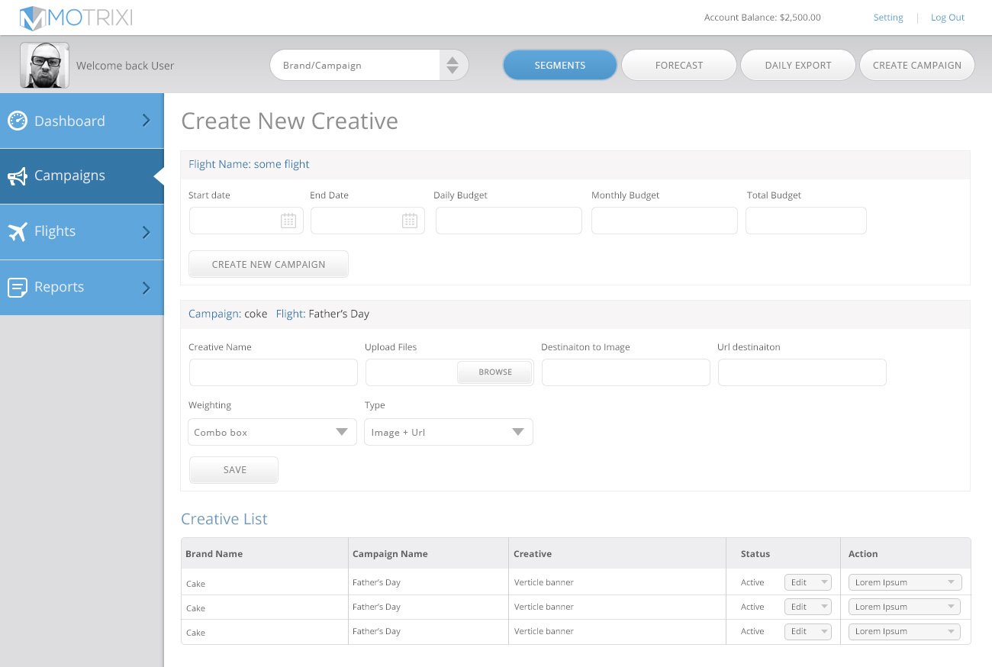Open Flights in the sidebar

pos(82,232)
